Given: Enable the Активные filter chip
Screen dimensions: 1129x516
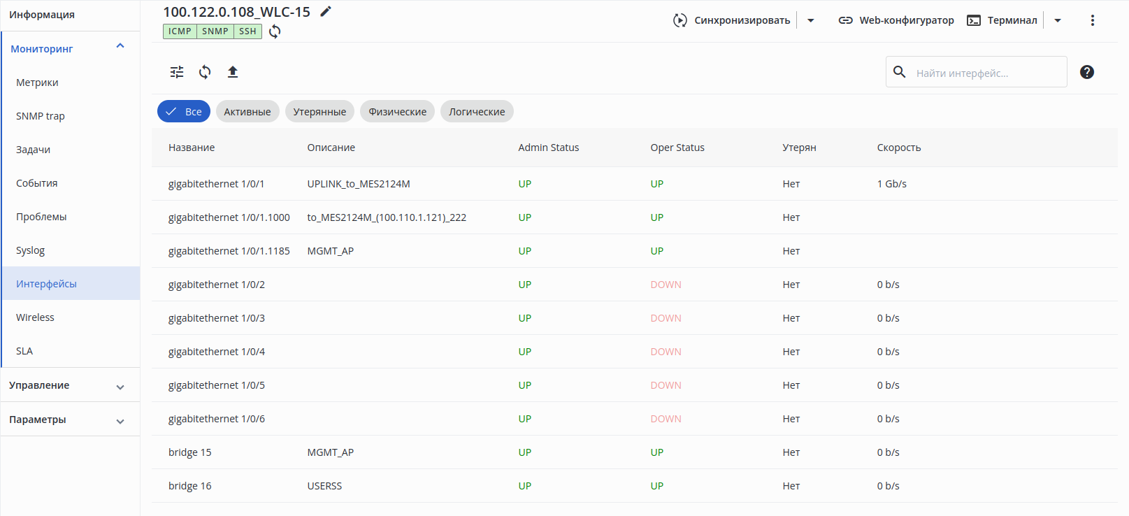Looking at the screenshot, I should (x=247, y=111).
